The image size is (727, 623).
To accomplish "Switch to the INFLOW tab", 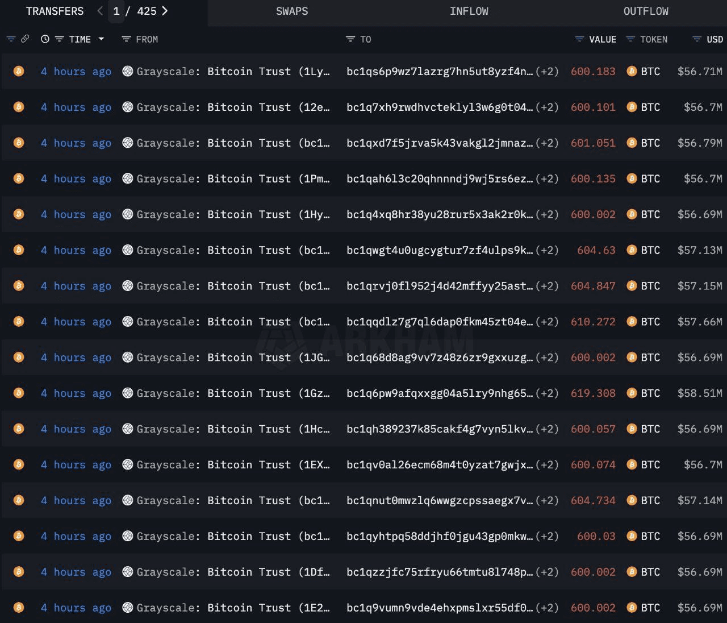I will pos(469,11).
